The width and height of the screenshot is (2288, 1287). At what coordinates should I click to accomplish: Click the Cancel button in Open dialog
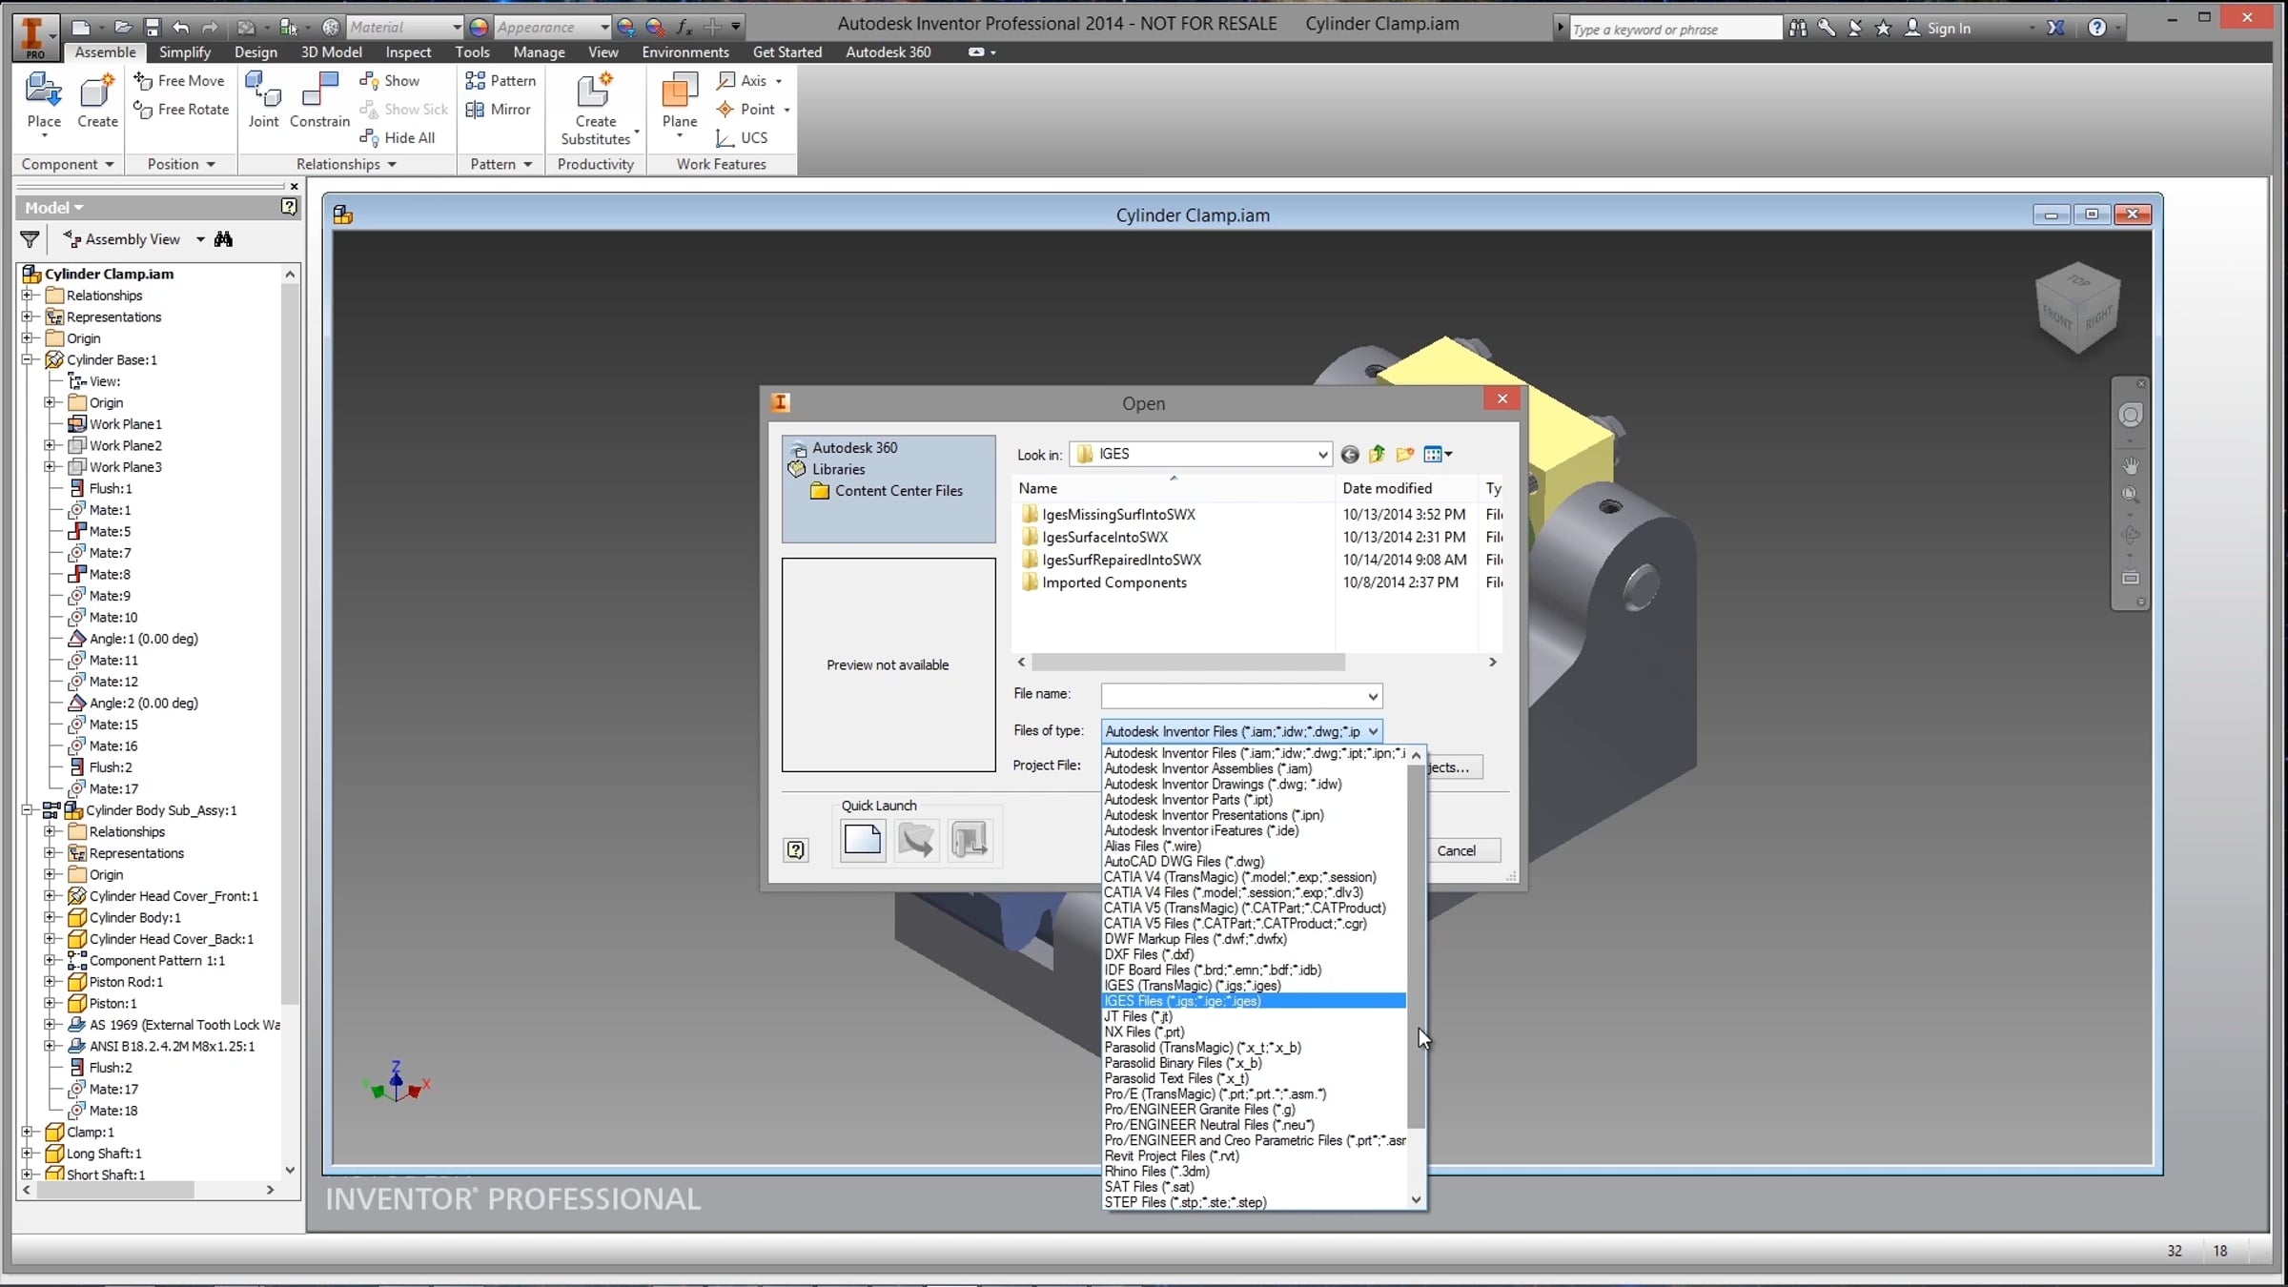click(1456, 850)
